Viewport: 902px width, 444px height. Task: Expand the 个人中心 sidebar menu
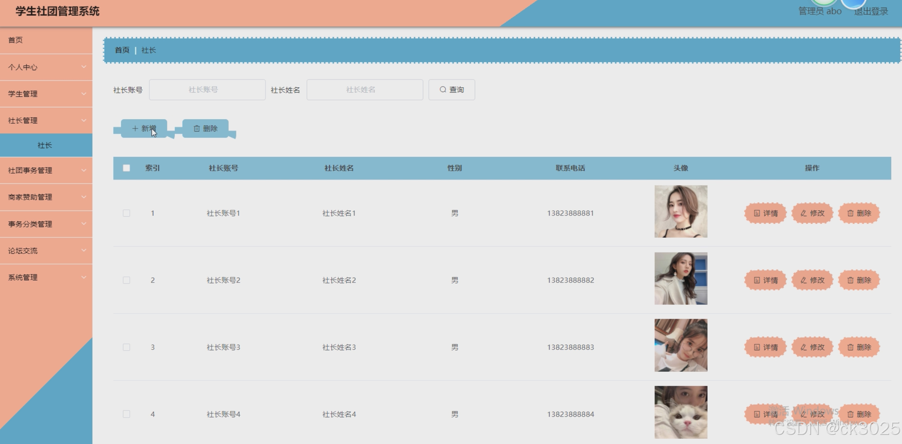tap(46, 67)
